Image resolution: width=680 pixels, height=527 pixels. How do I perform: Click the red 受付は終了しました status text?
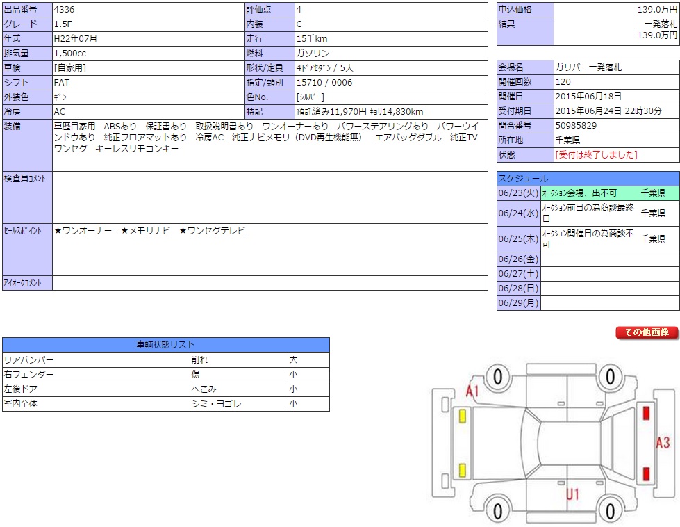596,155
